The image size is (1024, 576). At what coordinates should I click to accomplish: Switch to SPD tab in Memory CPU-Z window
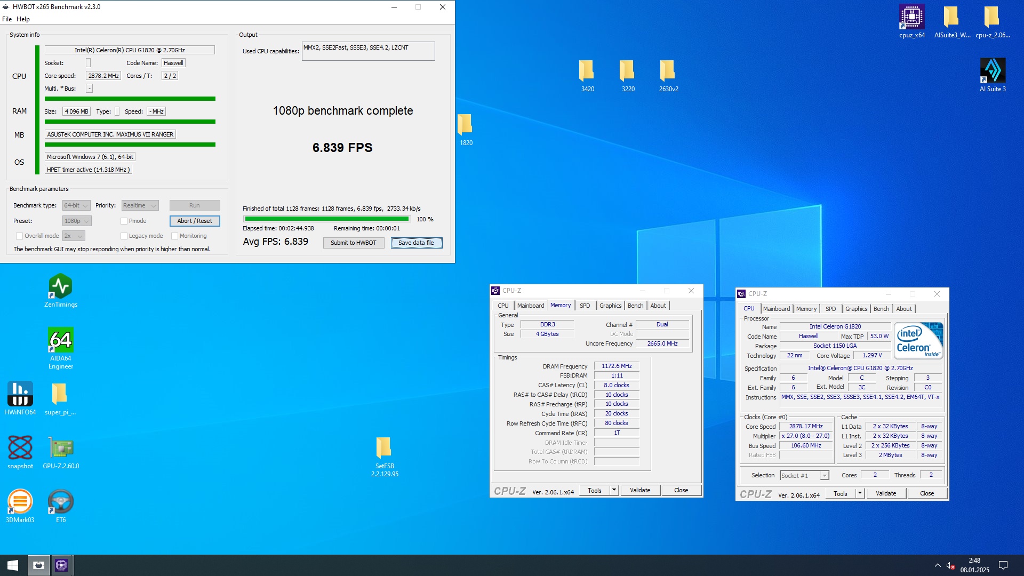(585, 306)
